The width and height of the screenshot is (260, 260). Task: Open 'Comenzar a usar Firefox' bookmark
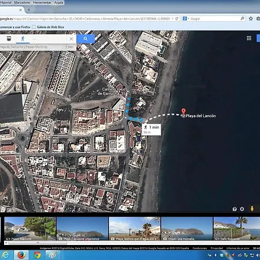pos(15,27)
